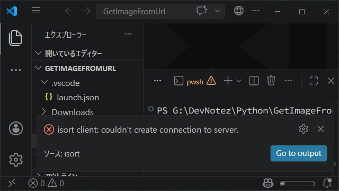
Task: Open the new terminal profile dropdown arrow
Action: pyautogui.click(x=239, y=81)
